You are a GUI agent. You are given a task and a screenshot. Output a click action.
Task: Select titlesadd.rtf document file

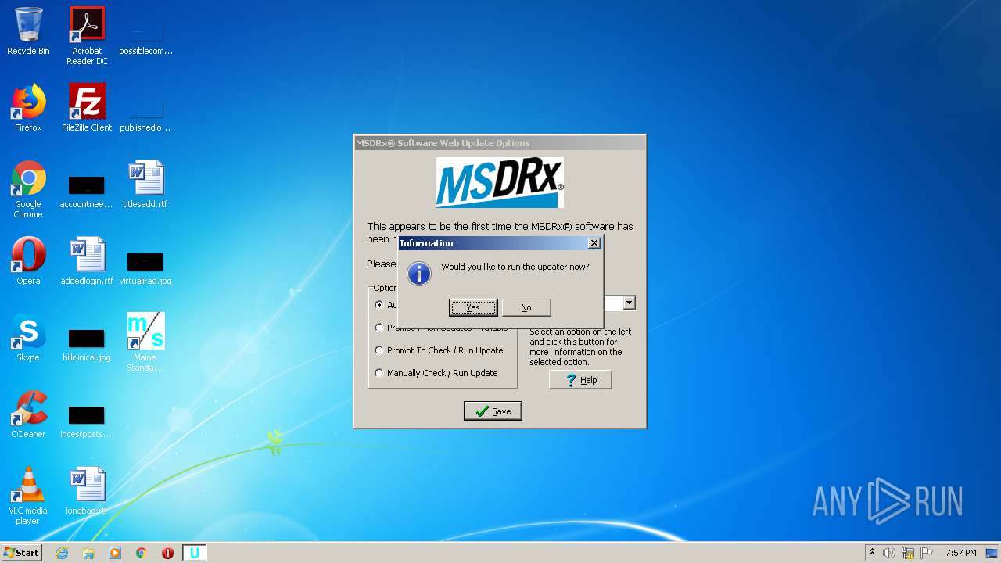coord(145,185)
